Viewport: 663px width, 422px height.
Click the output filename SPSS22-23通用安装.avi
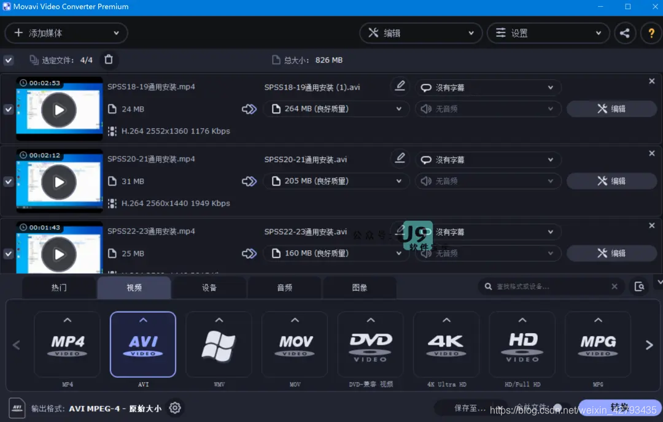tap(305, 231)
